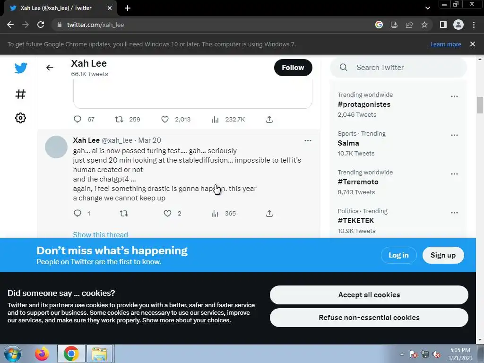Click the Twitter bird home logo

click(21, 68)
